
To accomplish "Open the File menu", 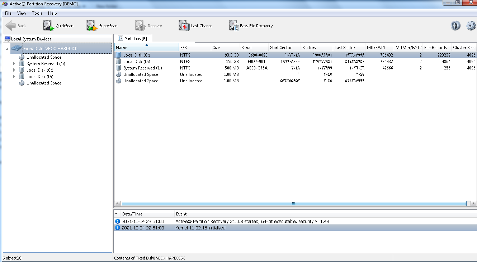I will coord(8,13).
